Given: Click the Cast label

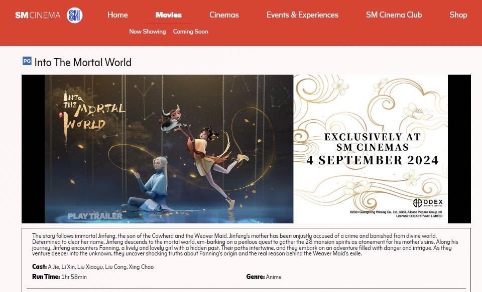Looking at the screenshot, I should pyautogui.click(x=39, y=267).
